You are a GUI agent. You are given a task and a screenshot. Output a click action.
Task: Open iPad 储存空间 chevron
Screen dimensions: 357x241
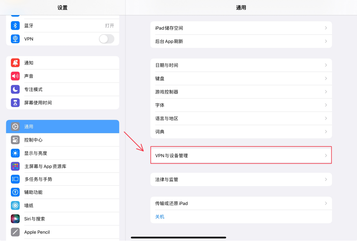(x=326, y=28)
